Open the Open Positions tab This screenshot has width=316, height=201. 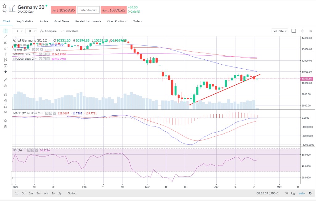point(117,21)
